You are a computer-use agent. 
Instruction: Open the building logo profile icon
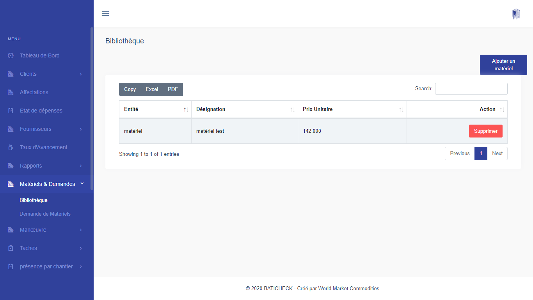(x=516, y=14)
